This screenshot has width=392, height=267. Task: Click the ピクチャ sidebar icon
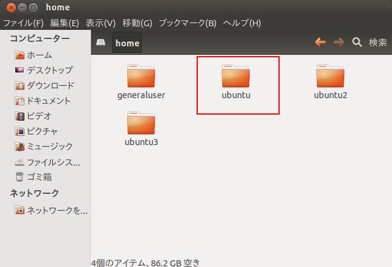pyautogui.click(x=20, y=131)
